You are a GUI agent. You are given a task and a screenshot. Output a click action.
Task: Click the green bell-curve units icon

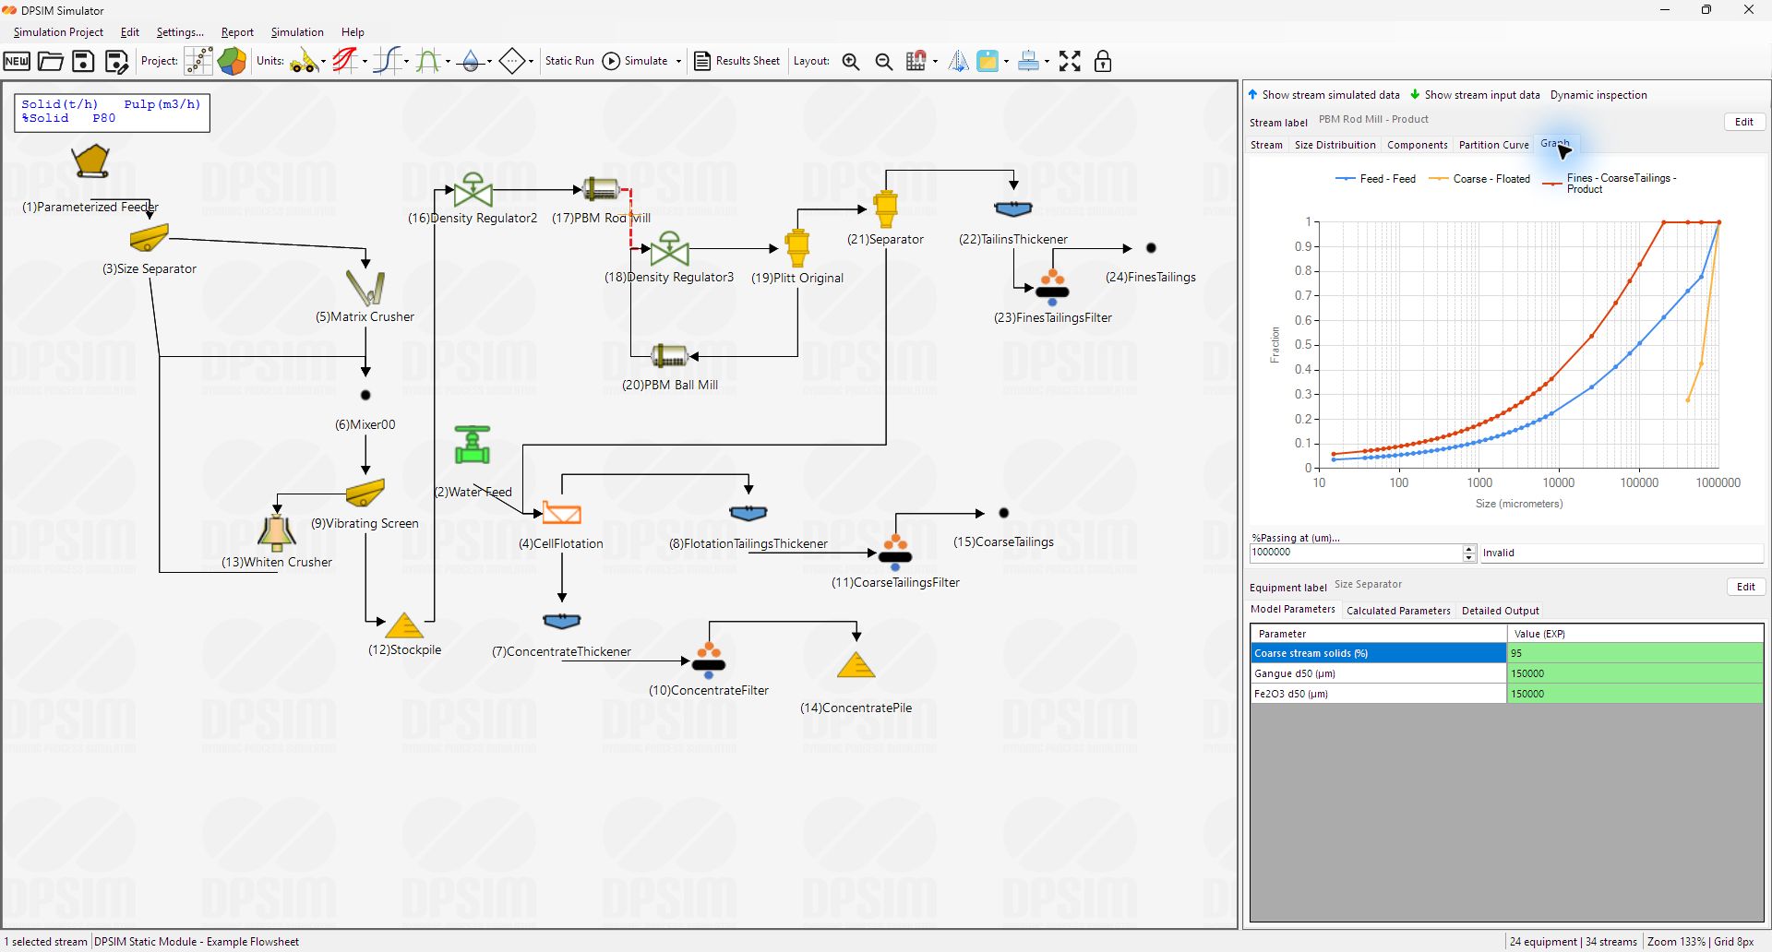[428, 61]
